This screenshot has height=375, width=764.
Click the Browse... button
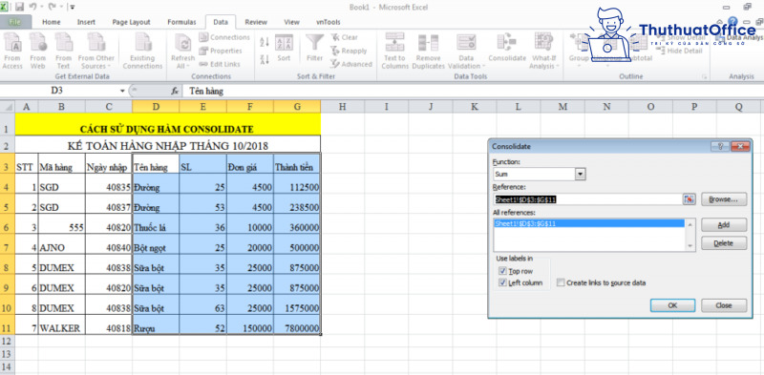pos(724,199)
